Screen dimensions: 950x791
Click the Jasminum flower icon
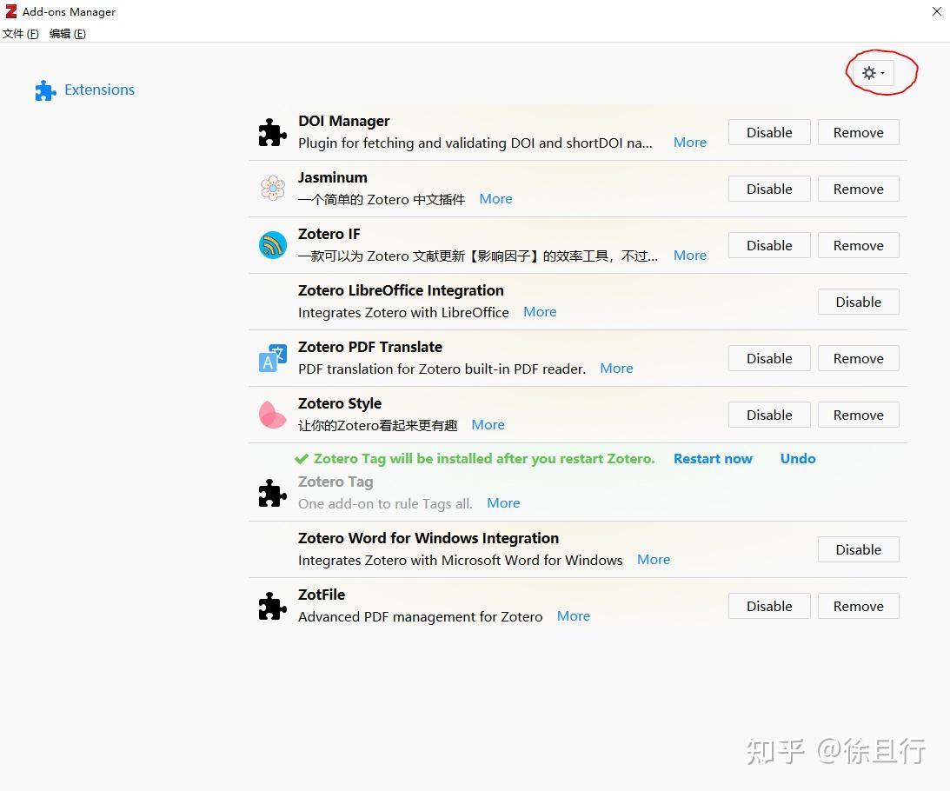[x=273, y=188]
